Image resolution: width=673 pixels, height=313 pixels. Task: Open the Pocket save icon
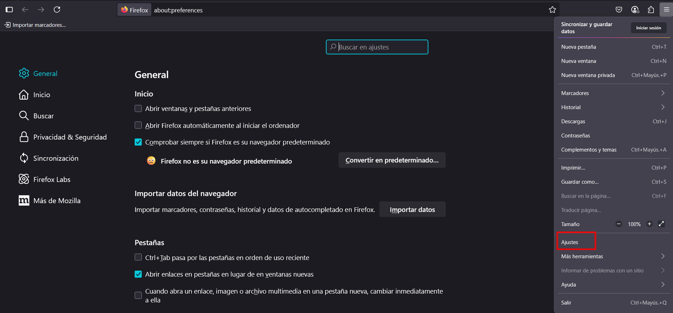click(619, 10)
